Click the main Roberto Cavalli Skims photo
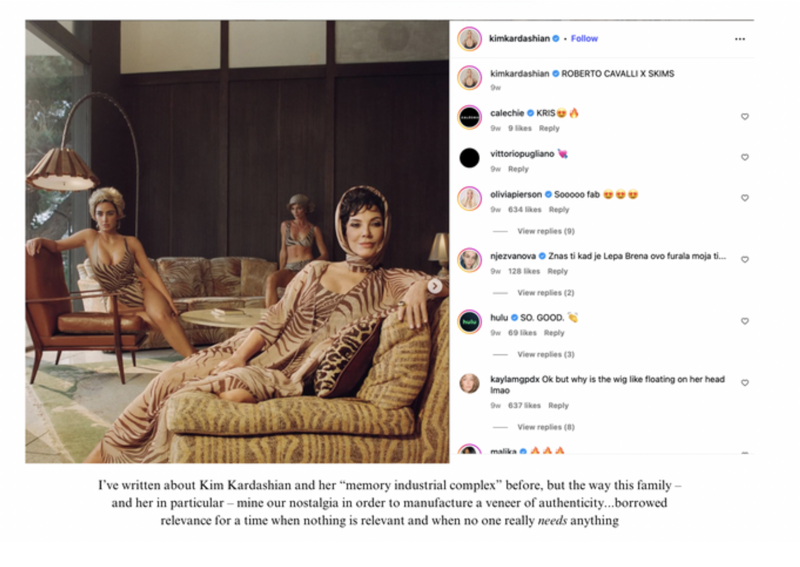Image resolution: width=800 pixels, height=567 pixels. (x=237, y=242)
